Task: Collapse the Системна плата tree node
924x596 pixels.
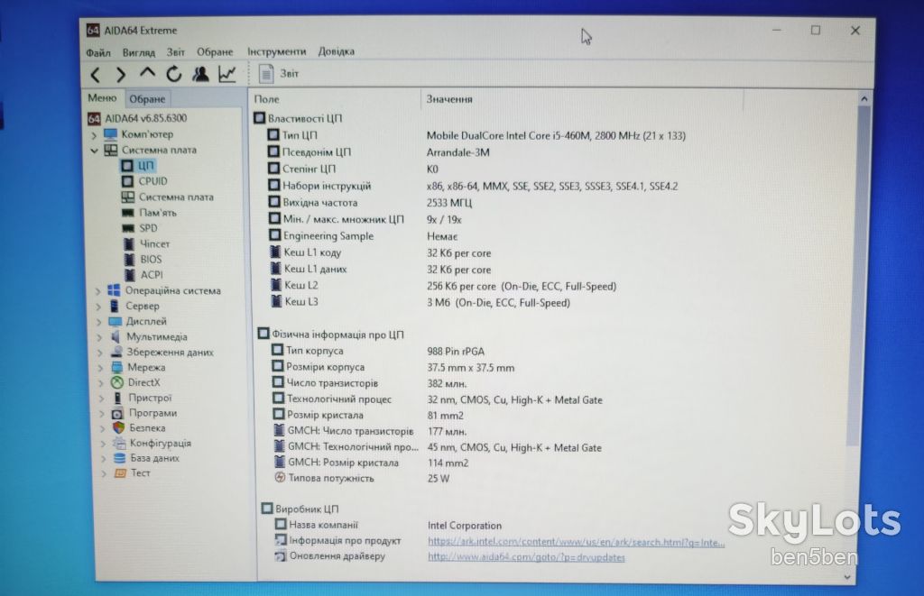Action: coord(94,151)
